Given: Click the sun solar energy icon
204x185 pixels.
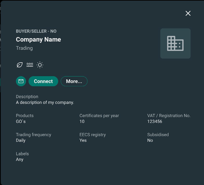Looking at the screenshot, I should 40,65.
